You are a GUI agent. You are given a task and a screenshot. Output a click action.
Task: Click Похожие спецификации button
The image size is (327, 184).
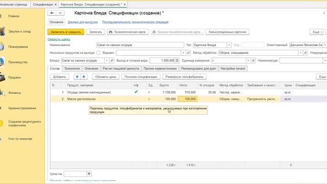click(141, 77)
